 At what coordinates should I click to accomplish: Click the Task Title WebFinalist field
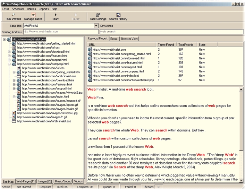click(59, 26)
